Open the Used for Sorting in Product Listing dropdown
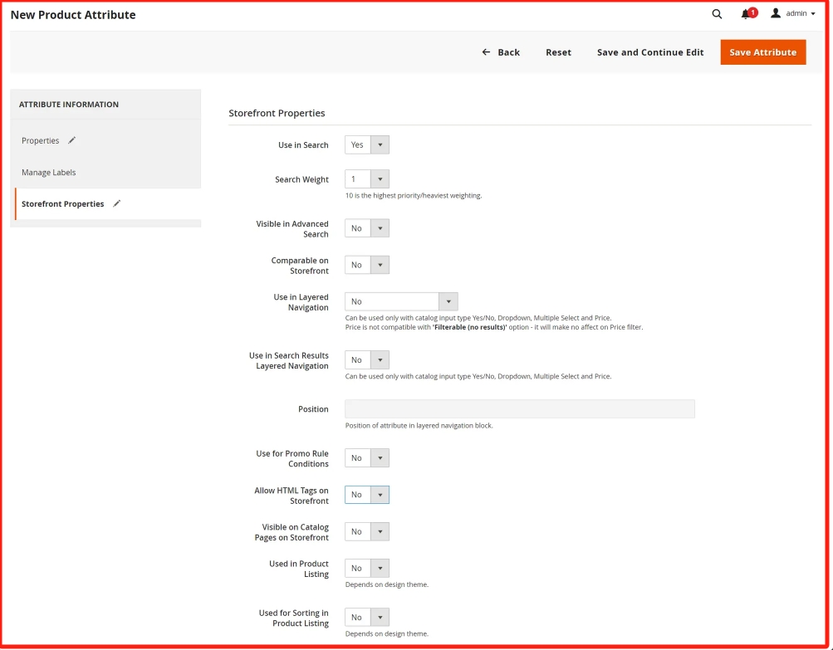 366,618
